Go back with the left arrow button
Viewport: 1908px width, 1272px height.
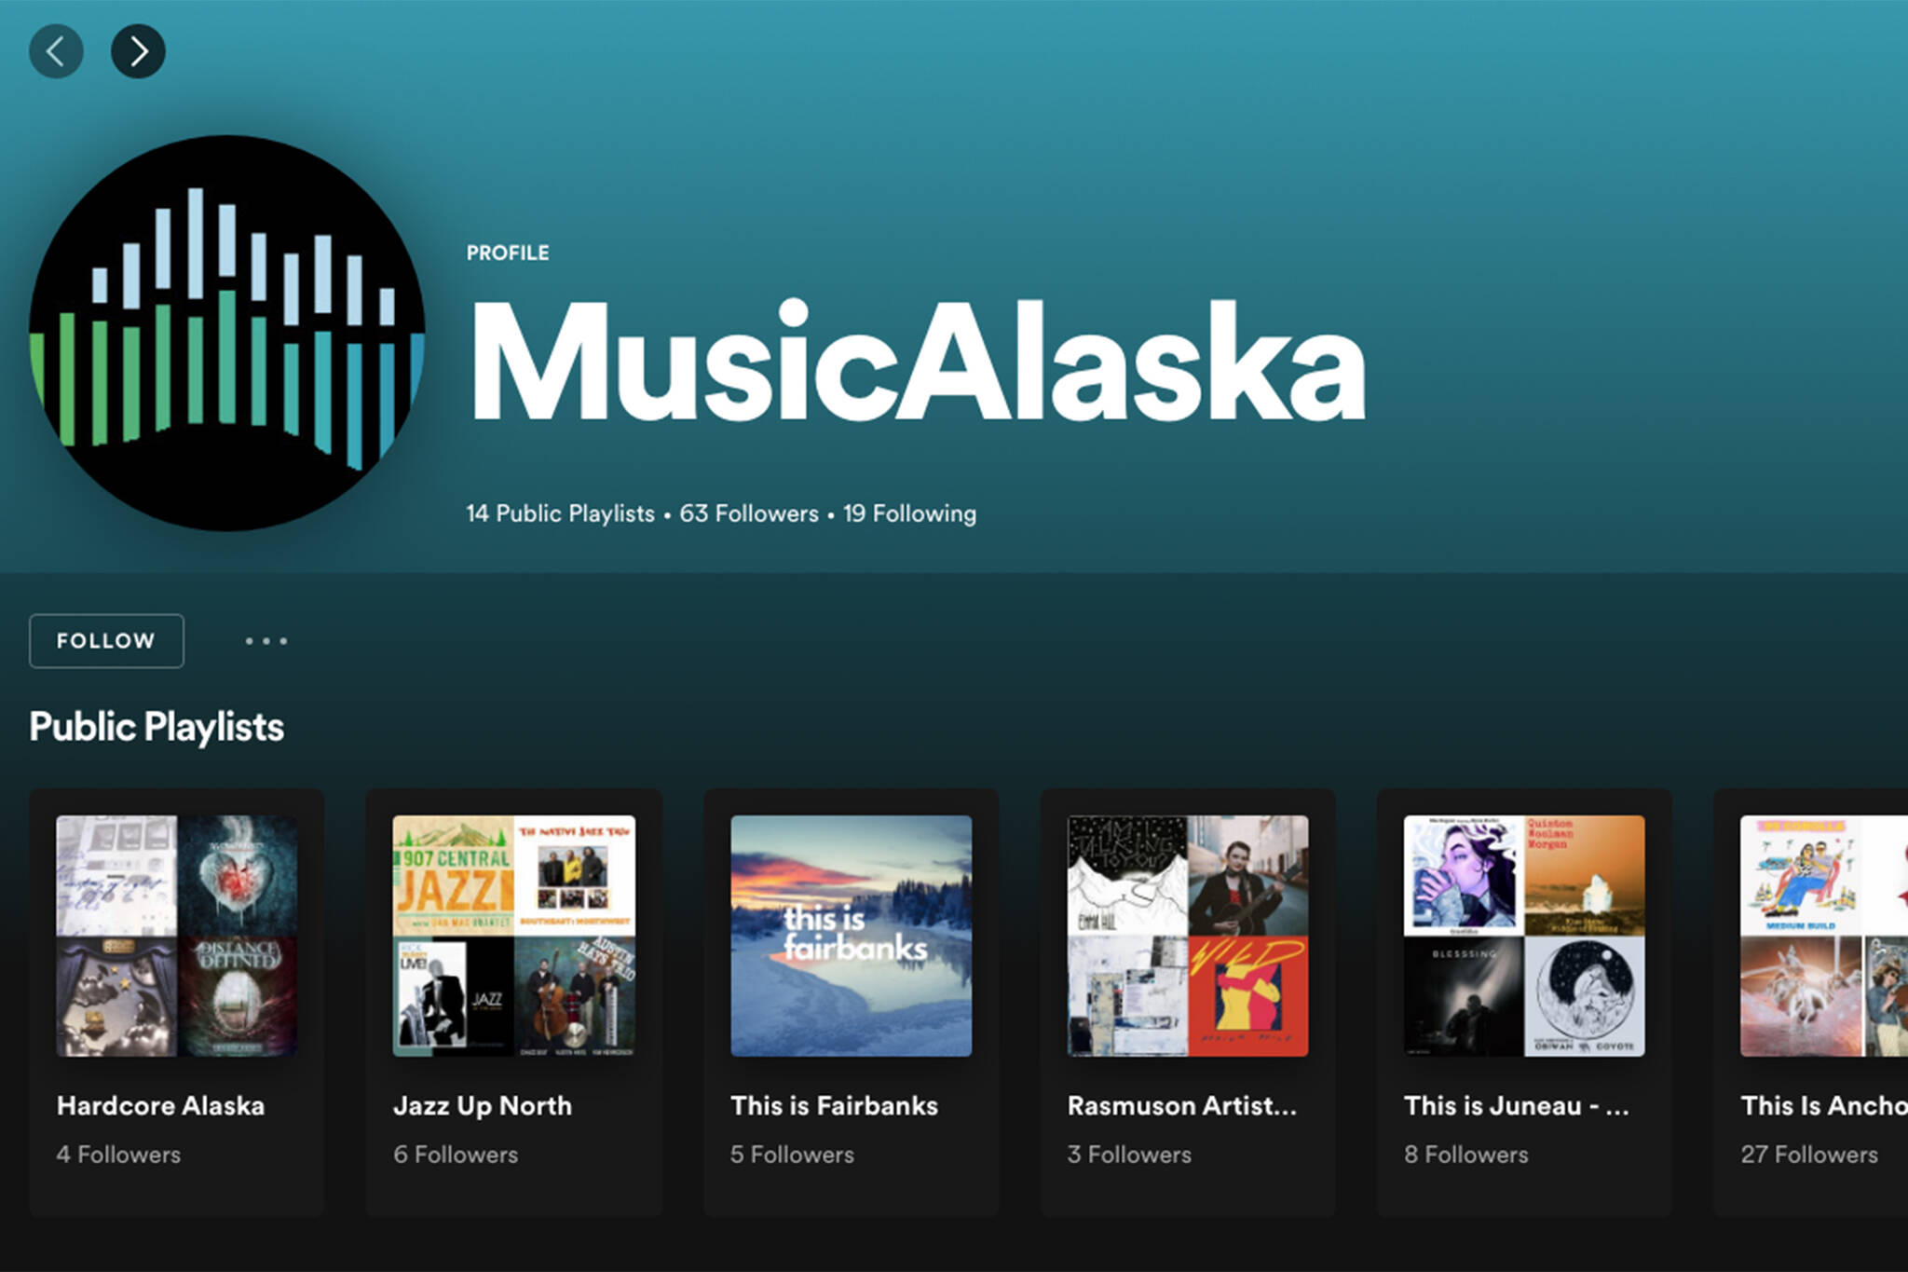56,51
